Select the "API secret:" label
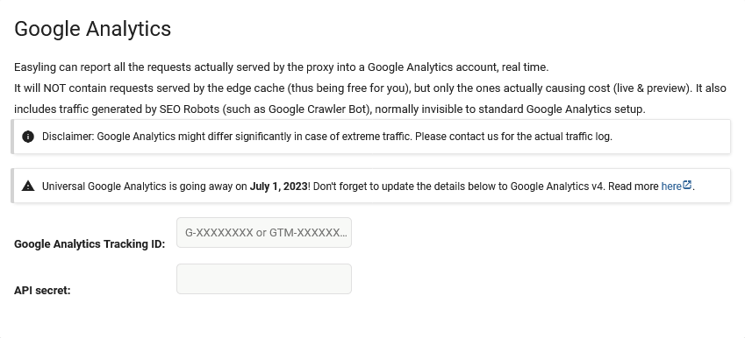The width and height of the screenshot is (745, 338). click(x=42, y=291)
